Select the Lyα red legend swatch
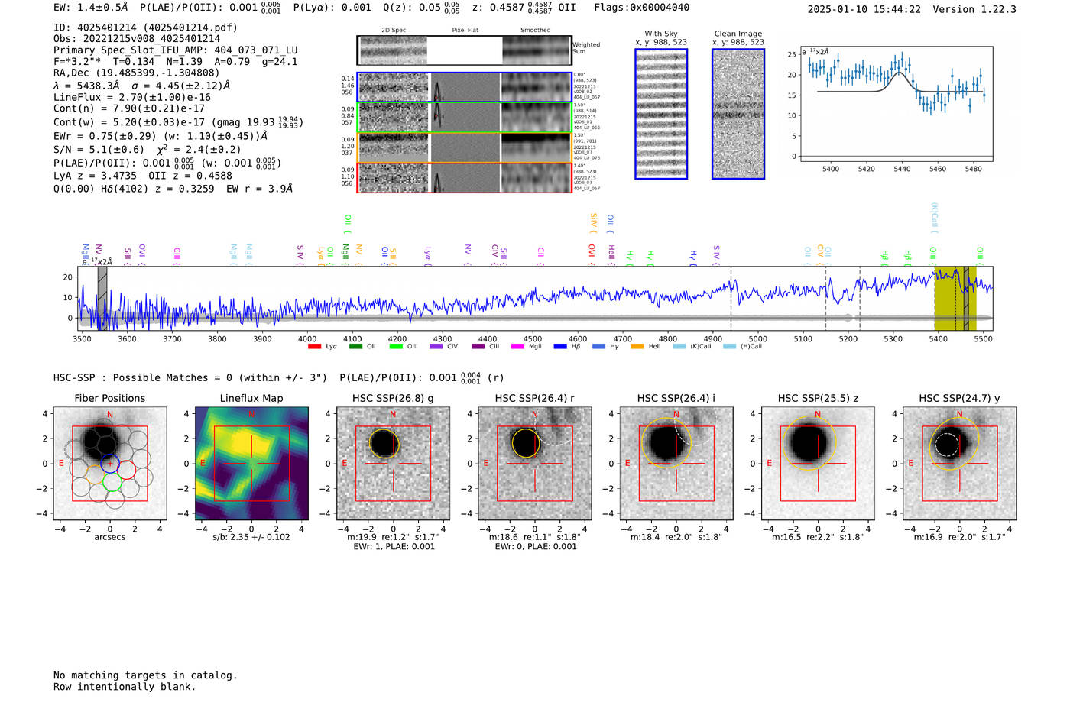The image size is (1070, 728). tap(313, 347)
